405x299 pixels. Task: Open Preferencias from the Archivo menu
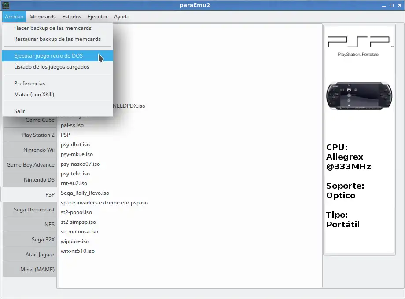click(57, 84)
